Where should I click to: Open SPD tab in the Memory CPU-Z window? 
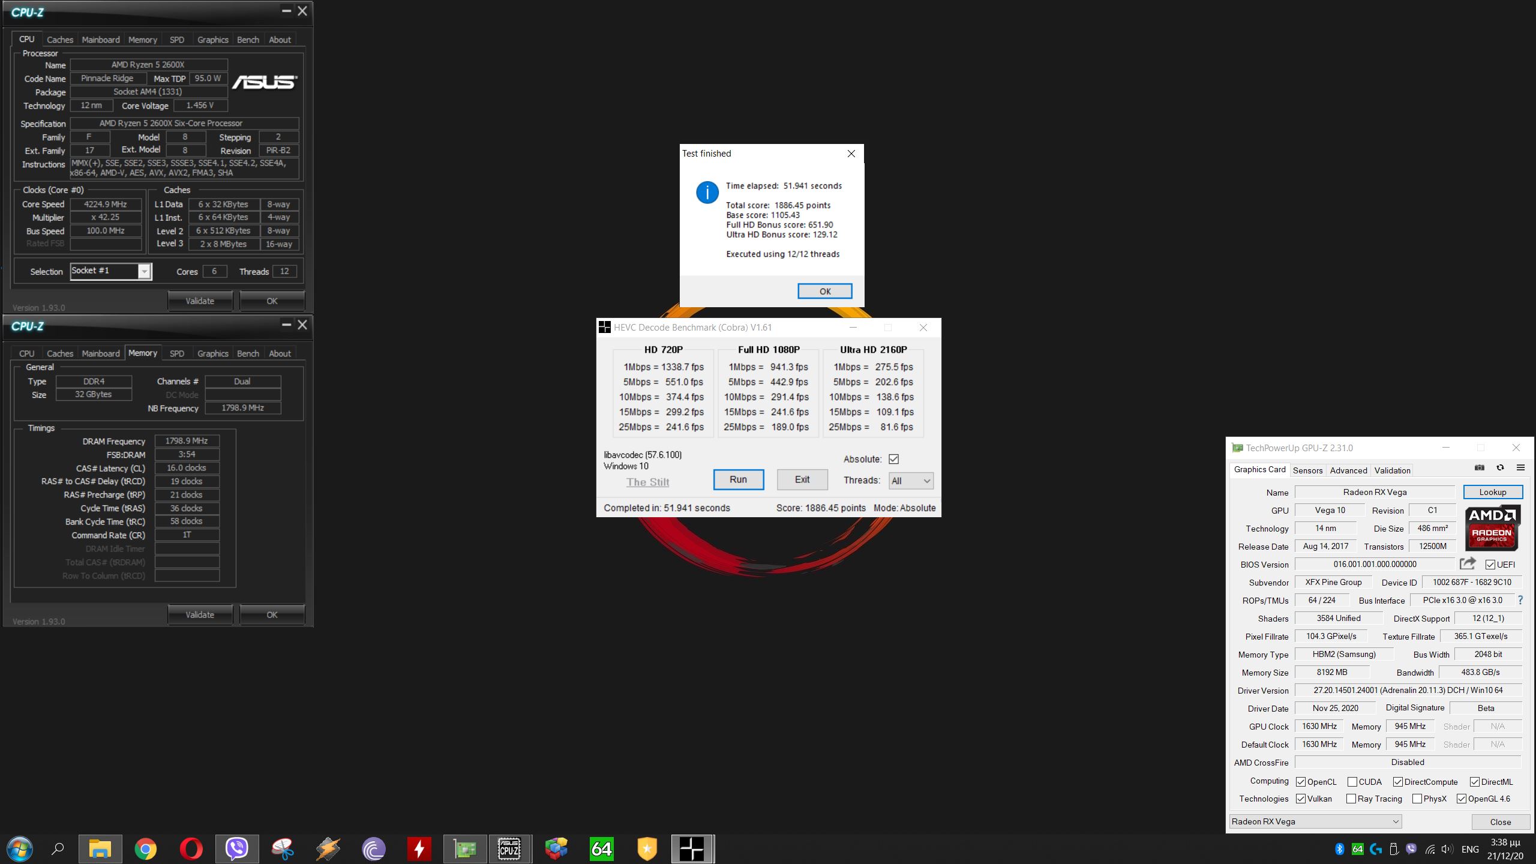(x=177, y=353)
